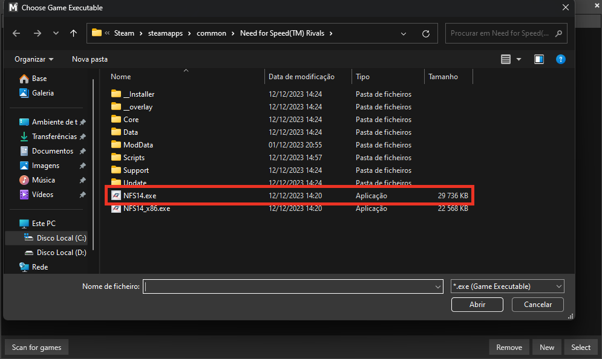Toggle the preview pane icon
Screen dimensions: 602x359
(539, 59)
